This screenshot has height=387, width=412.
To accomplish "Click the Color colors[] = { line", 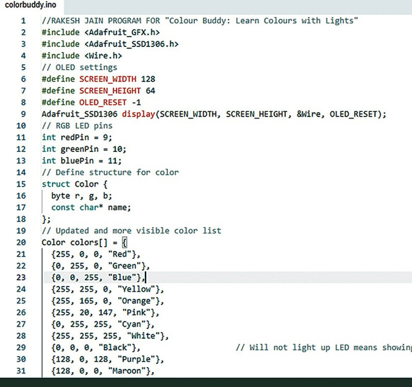I will [84, 242].
